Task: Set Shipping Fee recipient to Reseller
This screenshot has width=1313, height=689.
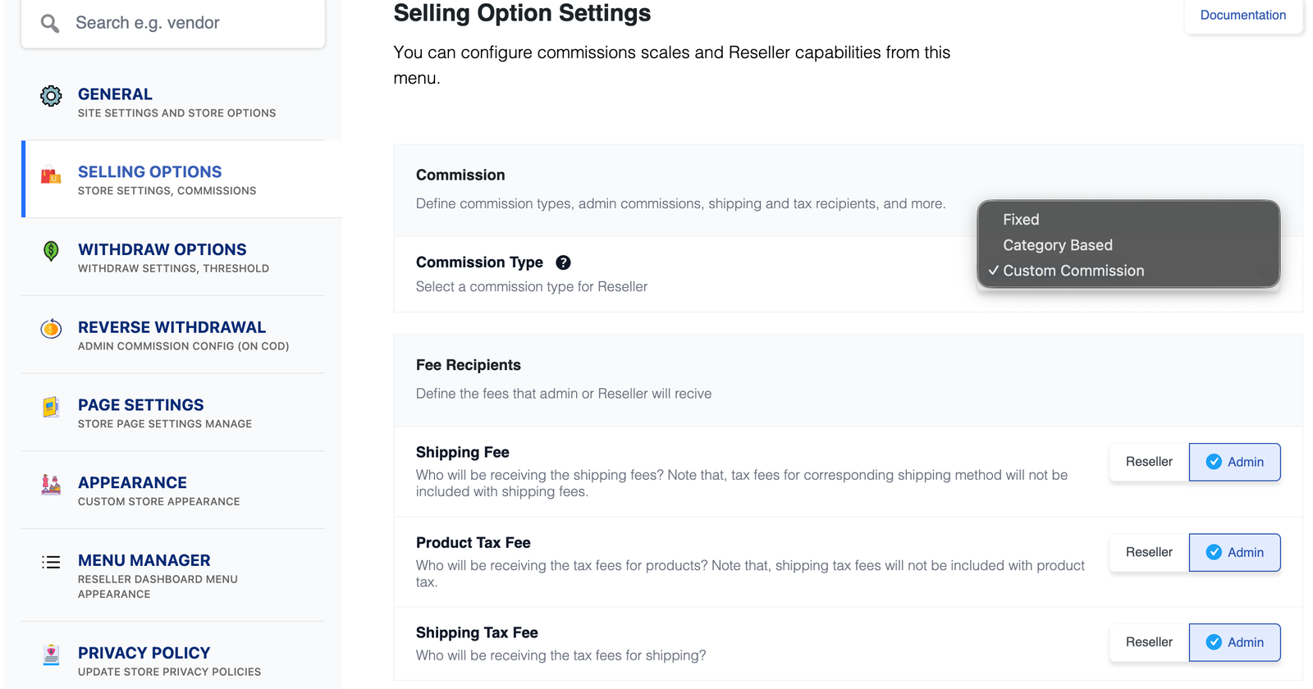Action: point(1149,462)
